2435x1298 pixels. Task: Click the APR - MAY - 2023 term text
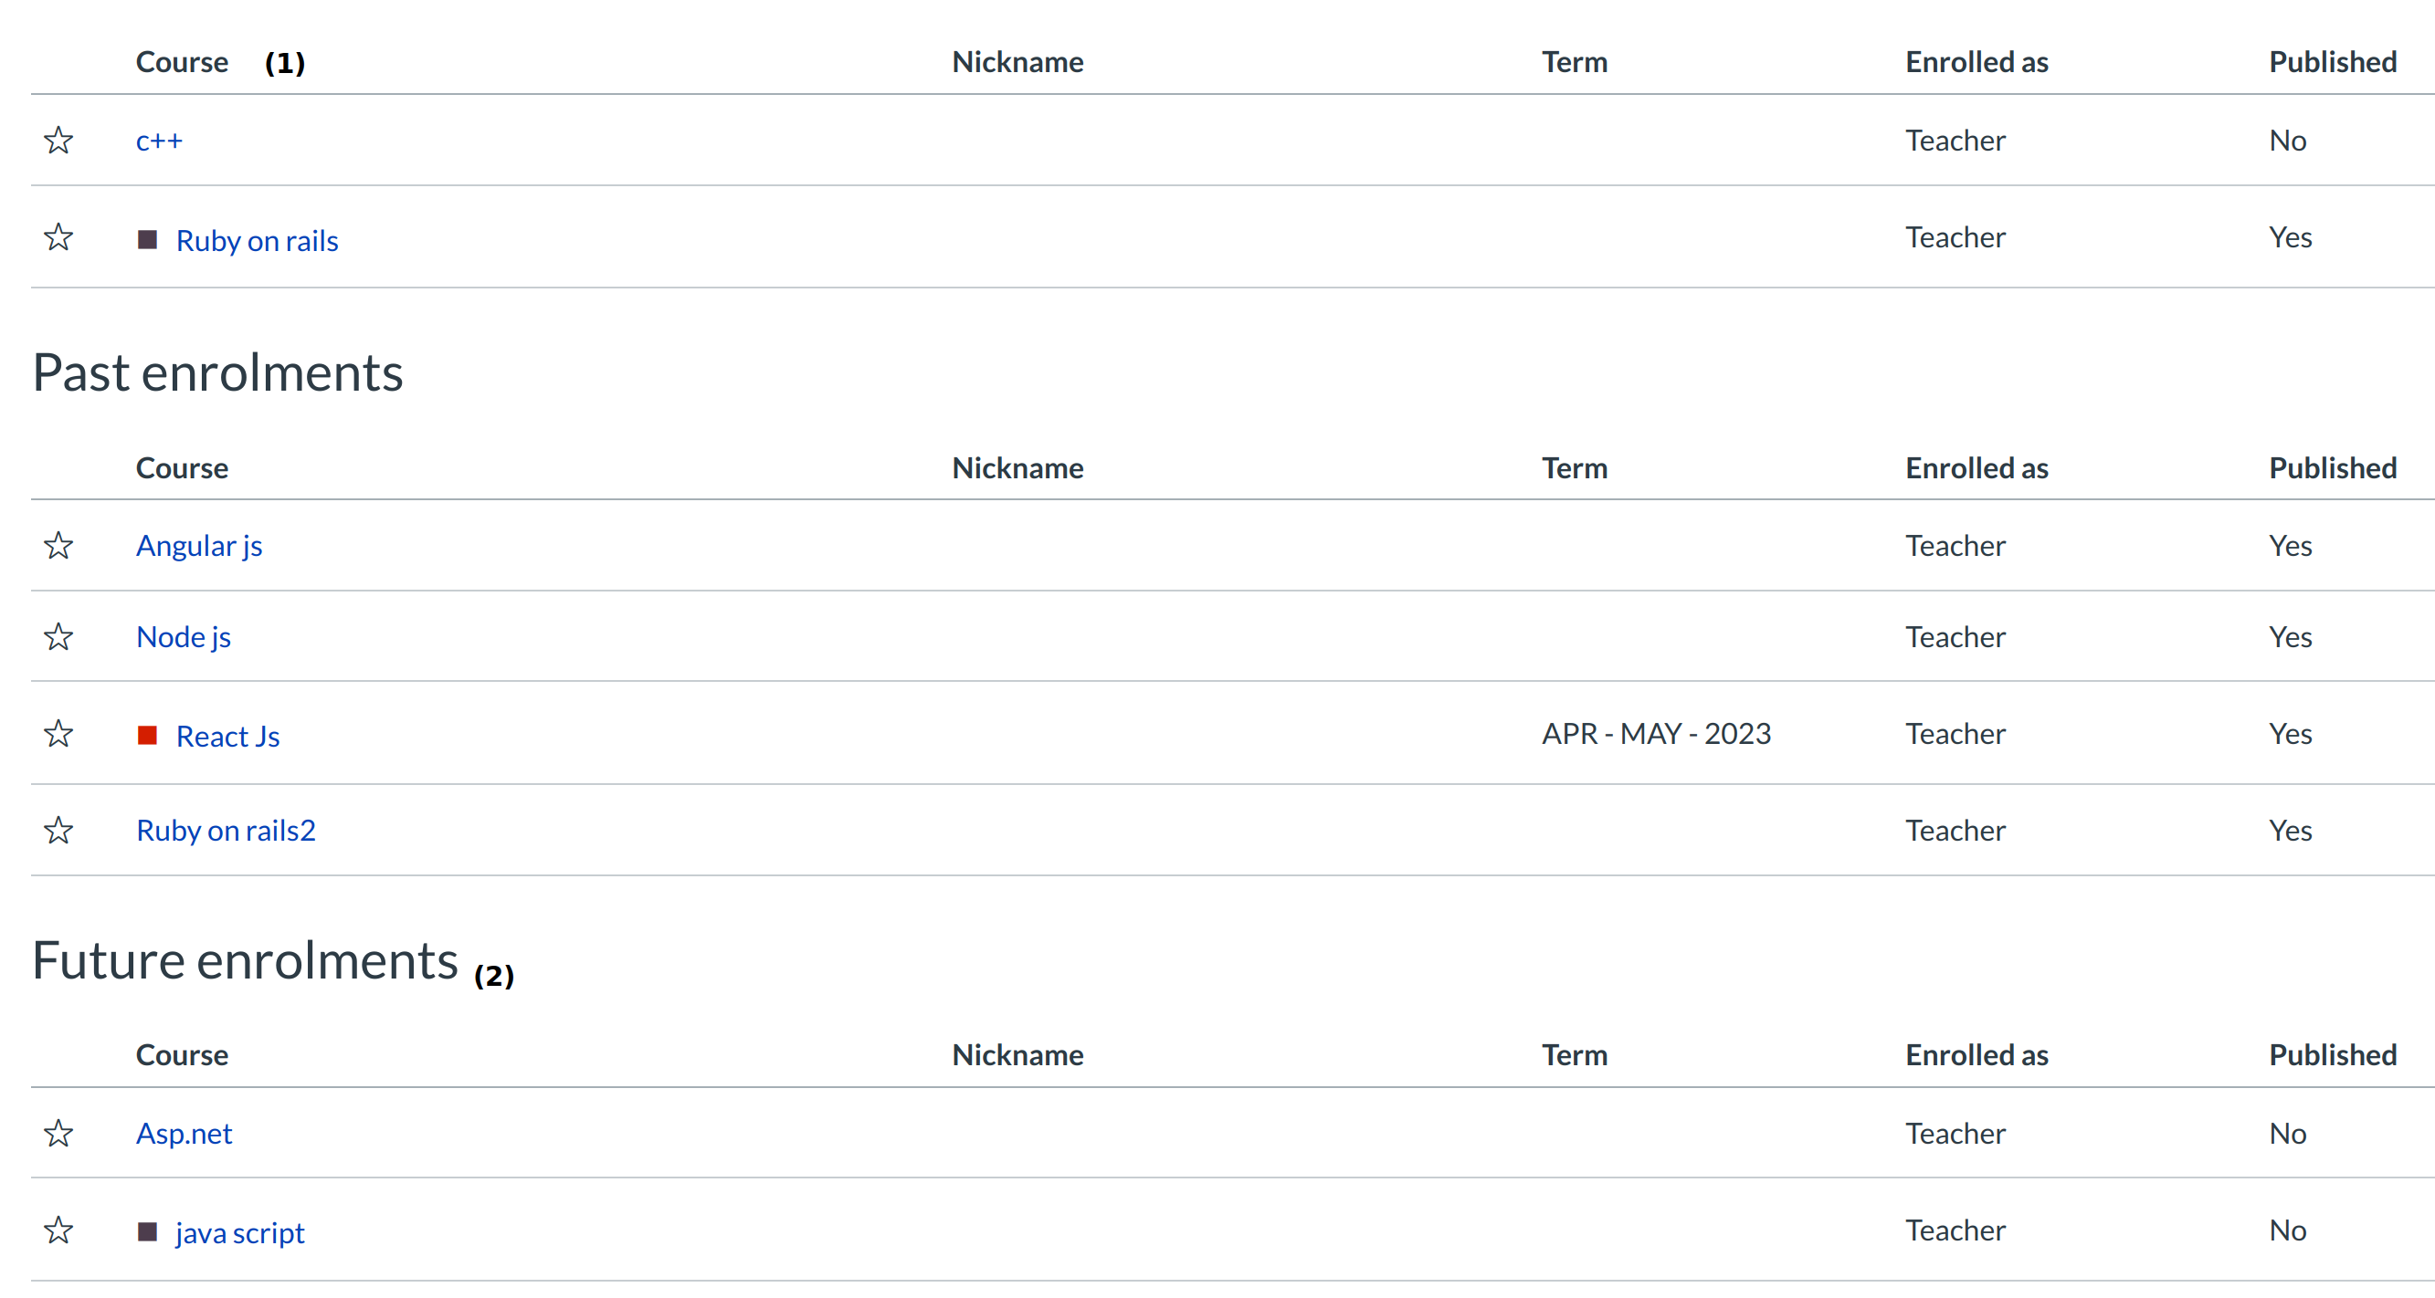coord(1656,734)
